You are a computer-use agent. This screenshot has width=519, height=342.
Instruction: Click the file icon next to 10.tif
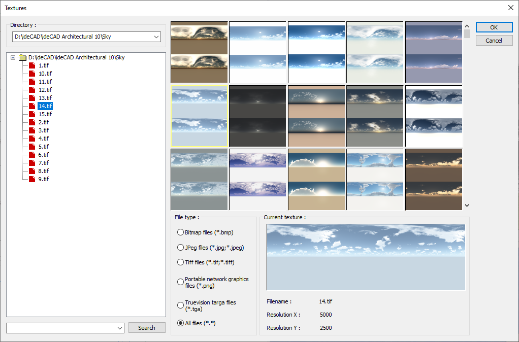33,74
